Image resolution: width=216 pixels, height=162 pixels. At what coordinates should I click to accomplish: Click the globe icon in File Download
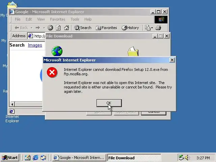[x=57, y=51]
